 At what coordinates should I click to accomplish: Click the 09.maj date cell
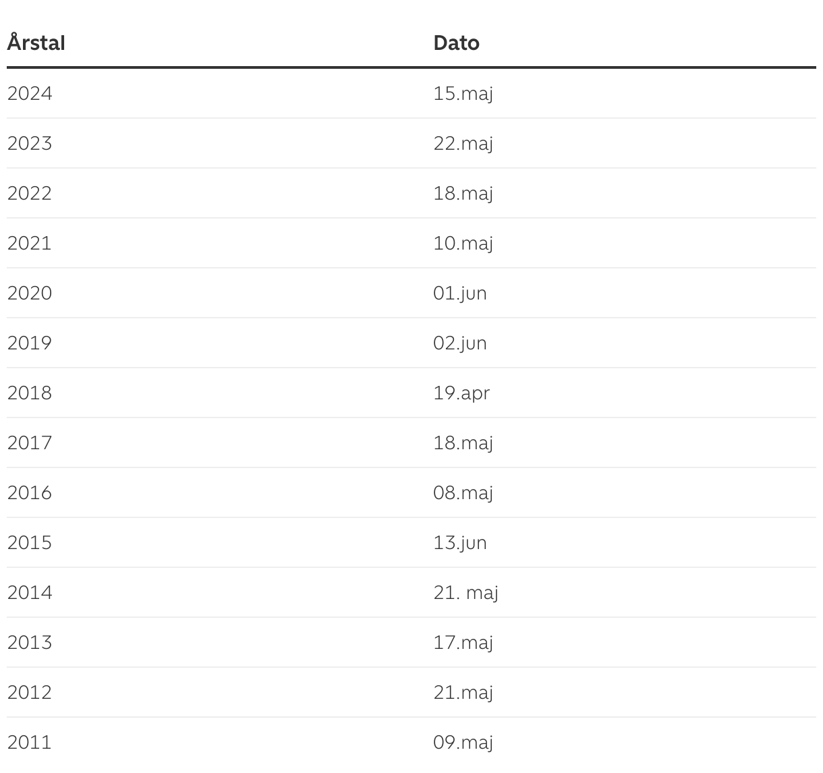(463, 742)
